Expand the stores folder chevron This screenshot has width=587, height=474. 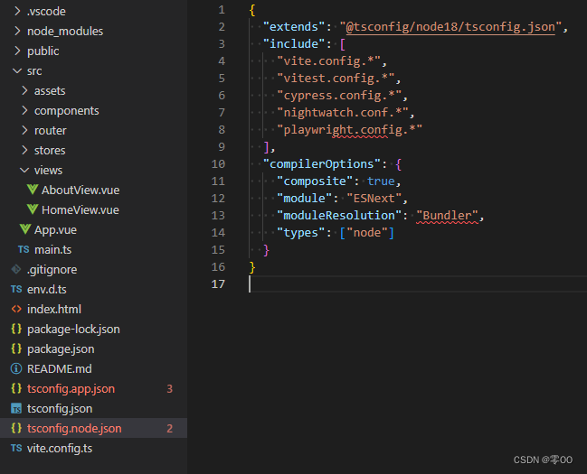tap(24, 150)
